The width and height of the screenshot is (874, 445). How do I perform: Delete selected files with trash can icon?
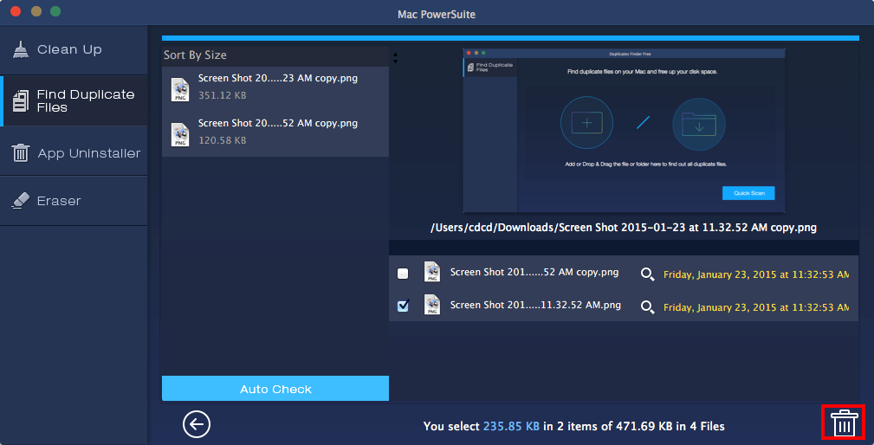point(844,423)
